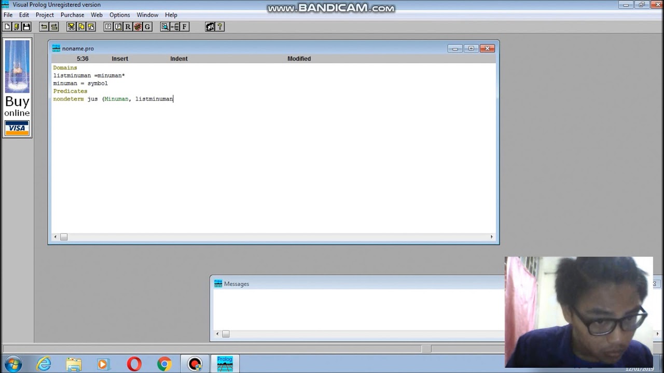Maximize the noname.pro editor window
Image resolution: width=664 pixels, height=373 pixels.
coord(471,48)
